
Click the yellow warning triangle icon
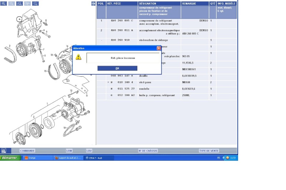[79, 57]
